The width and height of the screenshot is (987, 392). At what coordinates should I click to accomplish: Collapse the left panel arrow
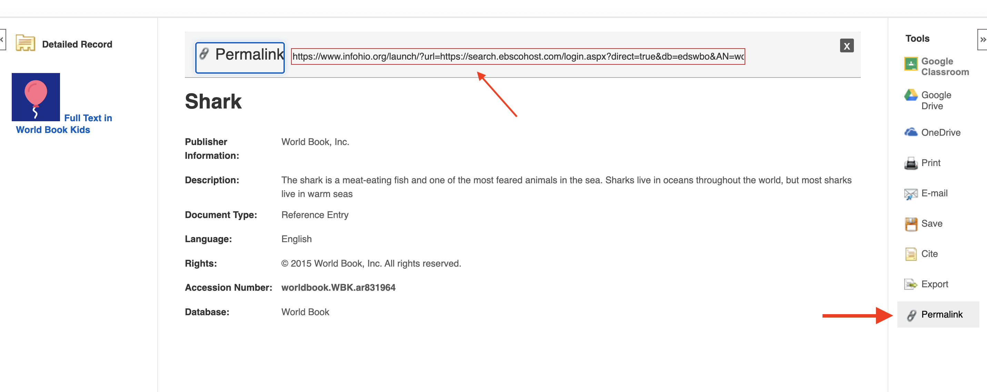pyautogui.click(x=3, y=39)
